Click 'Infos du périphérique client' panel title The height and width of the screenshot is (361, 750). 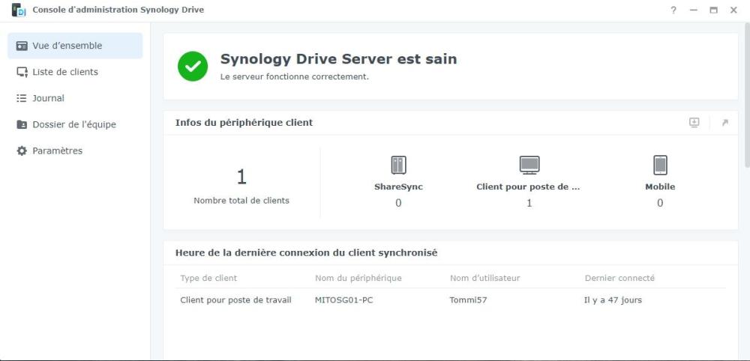click(244, 123)
